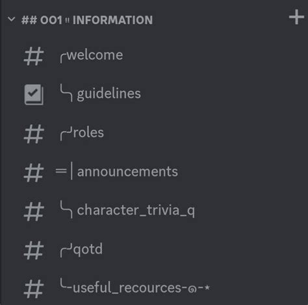The height and width of the screenshot is (305, 308).
Task: Click the hash icon beside qotd
Action: click(34, 250)
